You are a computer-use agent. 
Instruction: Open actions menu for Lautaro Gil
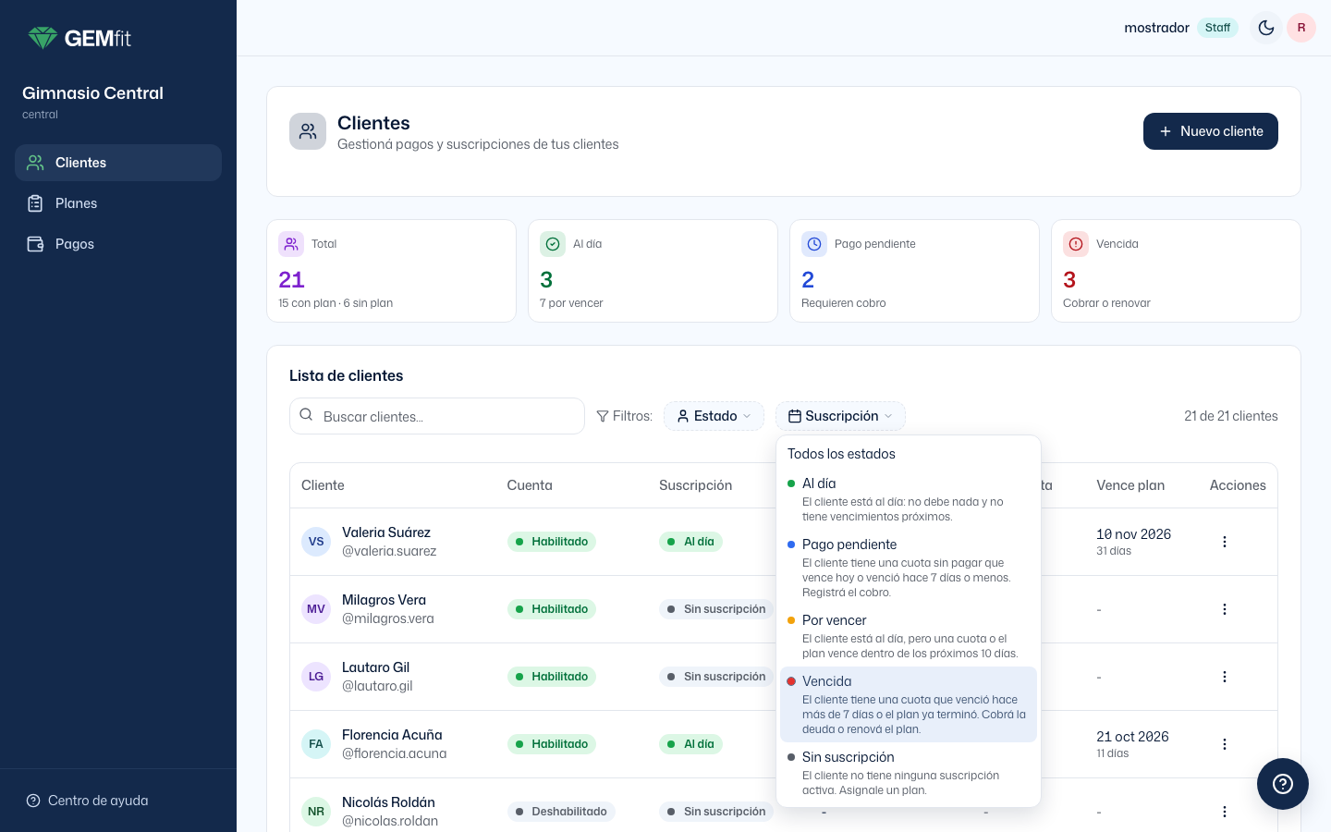[1225, 677]
